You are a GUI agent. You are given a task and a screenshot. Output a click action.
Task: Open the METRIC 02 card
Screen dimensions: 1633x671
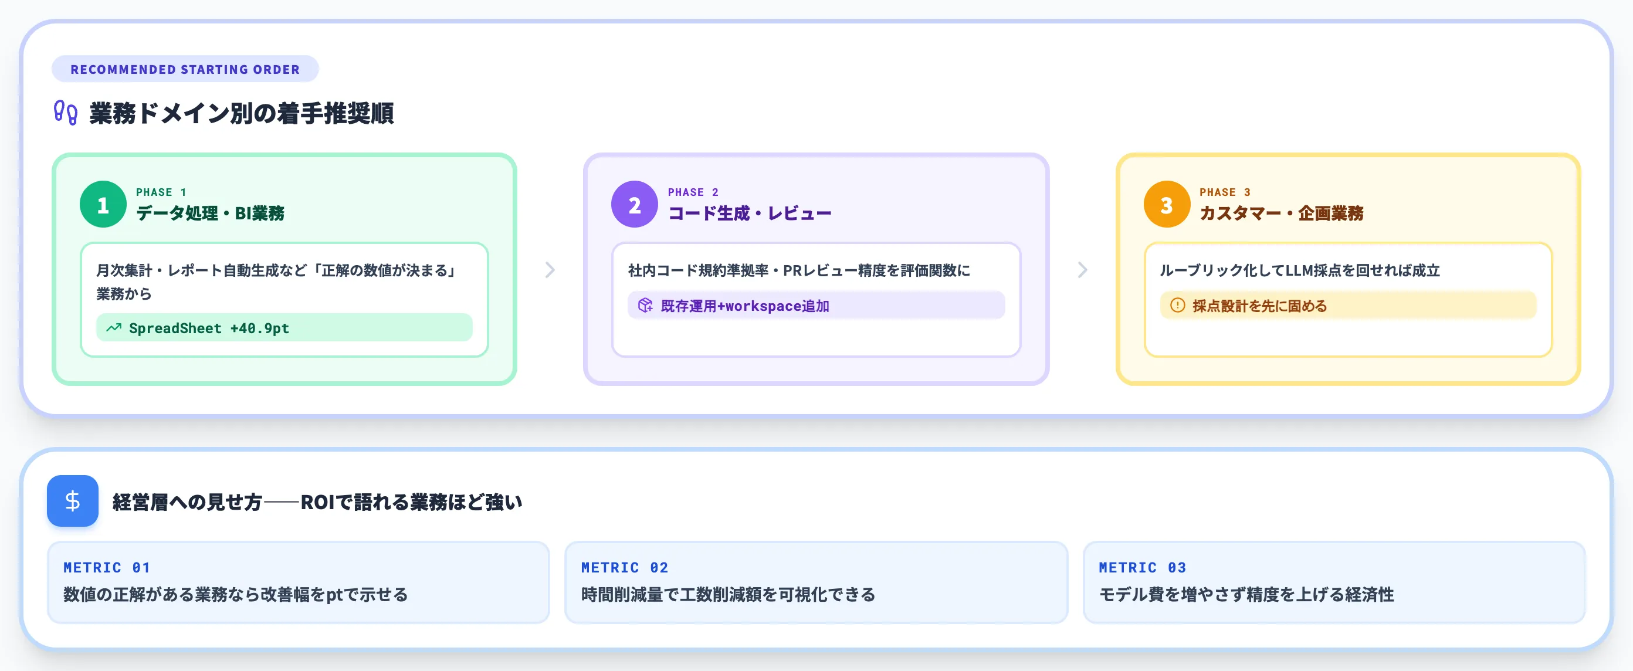816,582
